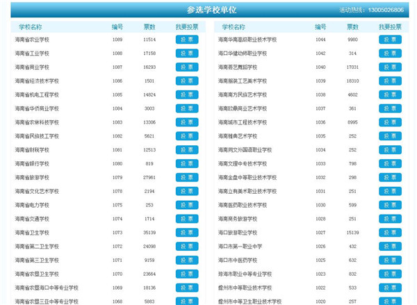Vote for 海南商务旅游学校 (No. 1028)
This screenshot has width=417, height=305.
(390, 219)
